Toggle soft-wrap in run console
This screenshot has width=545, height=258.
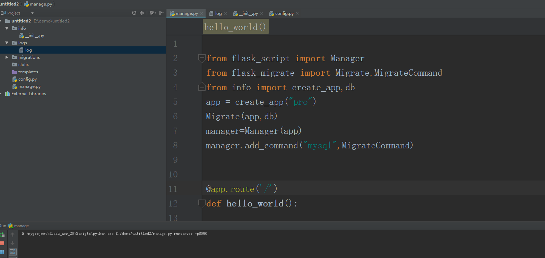click(x=12, y=251)
